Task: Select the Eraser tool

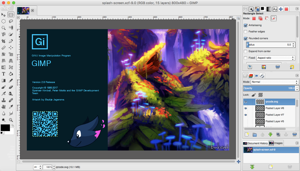Action: [x=11, y=87]
